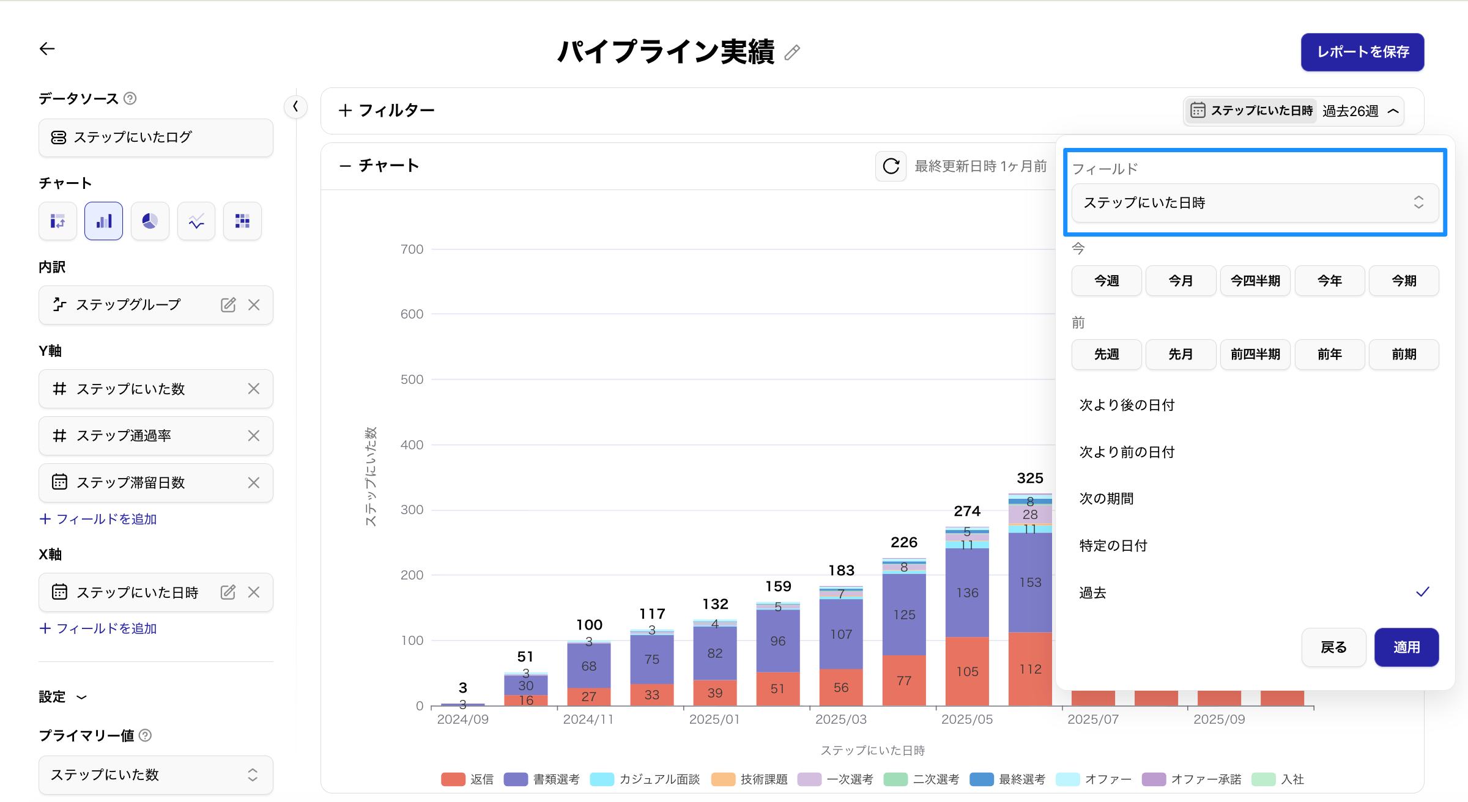The height and width of the screenshot is (802, 1468).
Task: Remove ステップ通過率 from Y axis
Action: 254,436
